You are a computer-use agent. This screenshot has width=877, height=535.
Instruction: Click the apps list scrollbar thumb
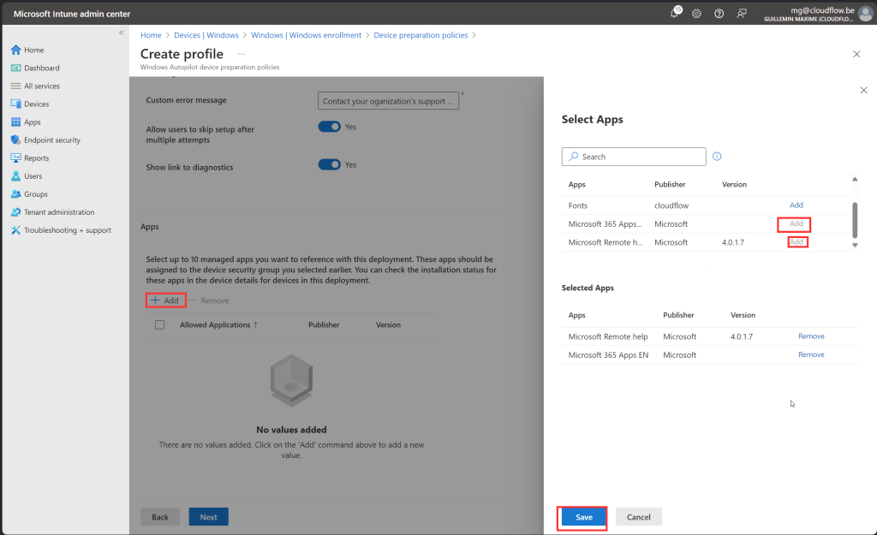pos(855,220)
